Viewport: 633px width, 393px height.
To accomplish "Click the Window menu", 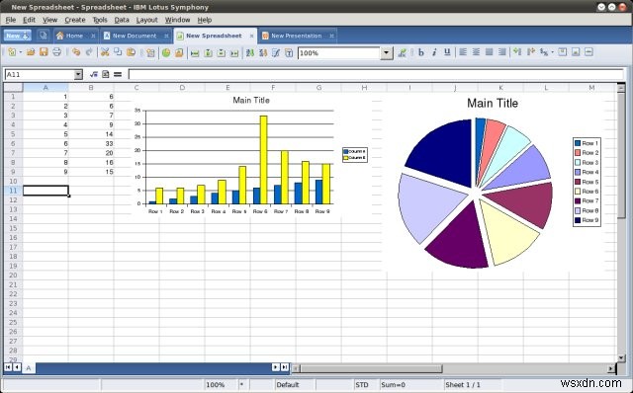I will 177,20.
